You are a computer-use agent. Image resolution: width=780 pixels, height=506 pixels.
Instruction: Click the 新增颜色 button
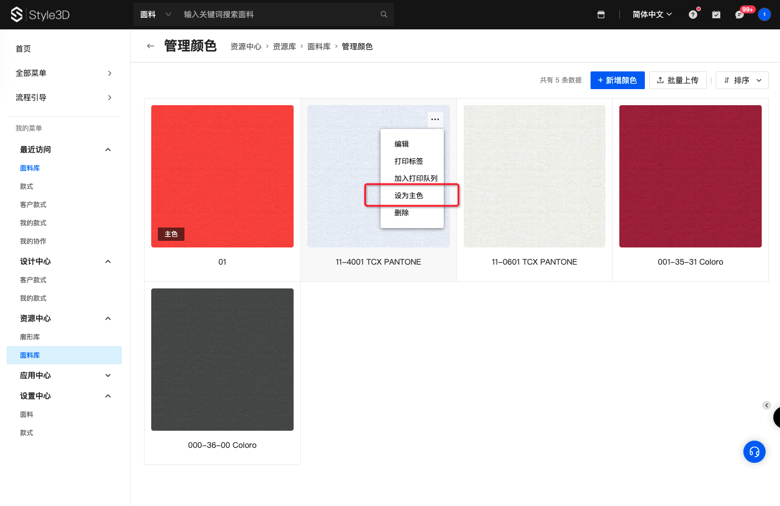pyautogui.click(x=617, y=80)
